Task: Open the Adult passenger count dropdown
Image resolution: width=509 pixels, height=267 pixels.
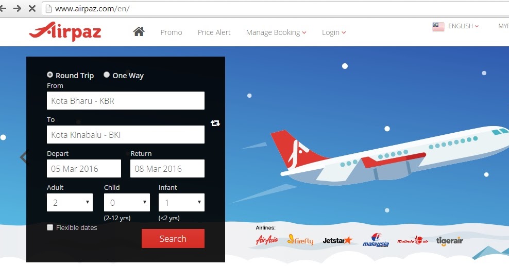Action: (x=70, y=203)
